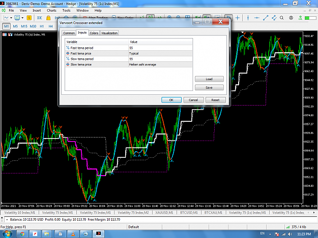Open the Window menu
318x238 pixels.
(82, 11)
